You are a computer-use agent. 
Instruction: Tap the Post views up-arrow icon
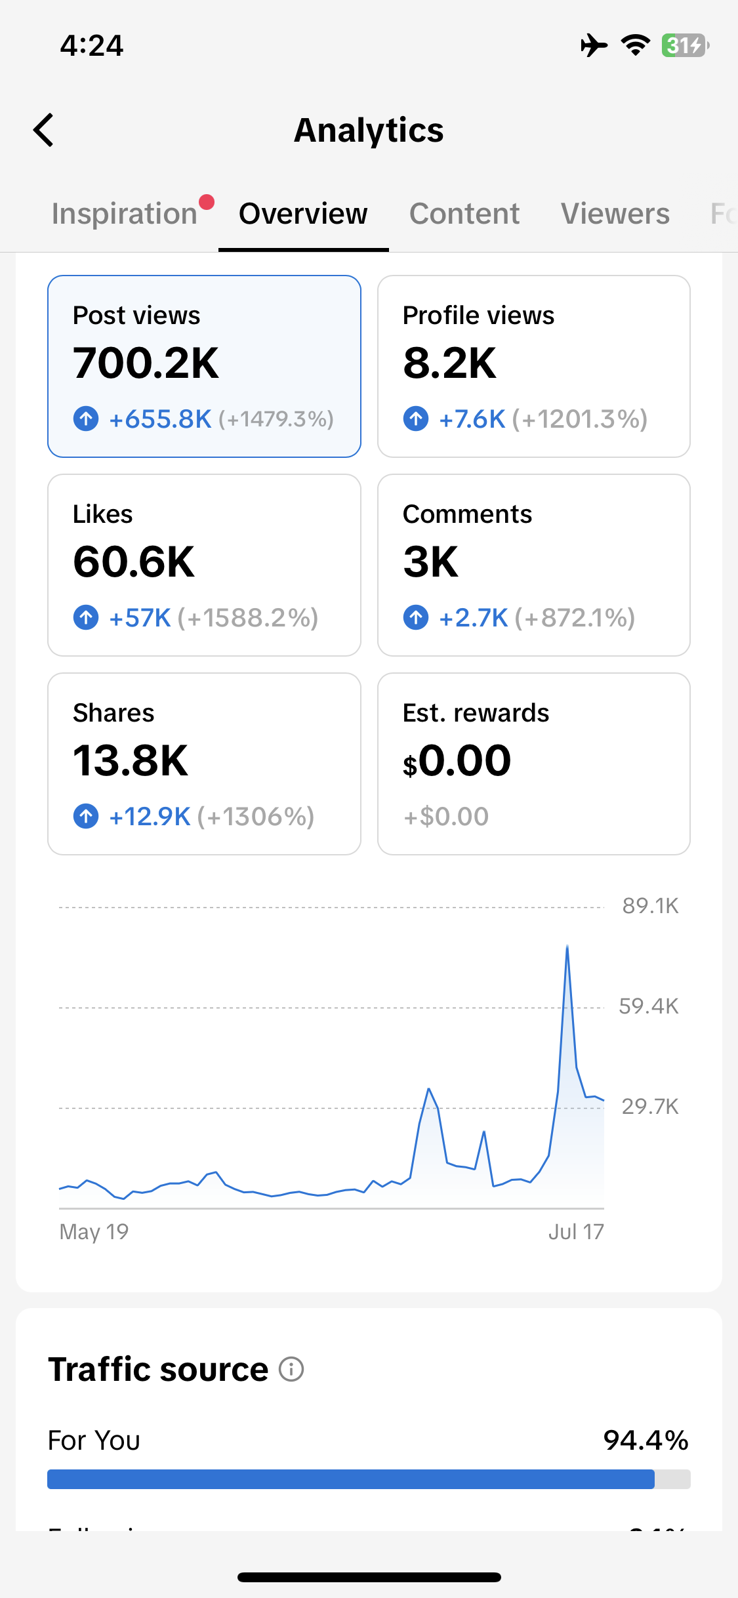pyautogui.click(x=86, y=419)
